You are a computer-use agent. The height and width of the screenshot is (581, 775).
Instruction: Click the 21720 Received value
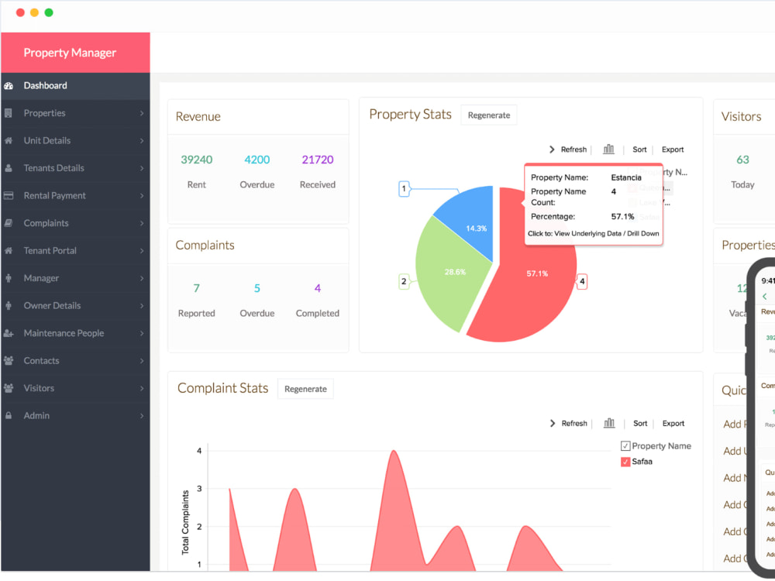[317, 160]
